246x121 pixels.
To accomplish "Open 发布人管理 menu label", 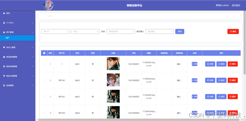I will point(11,47).
